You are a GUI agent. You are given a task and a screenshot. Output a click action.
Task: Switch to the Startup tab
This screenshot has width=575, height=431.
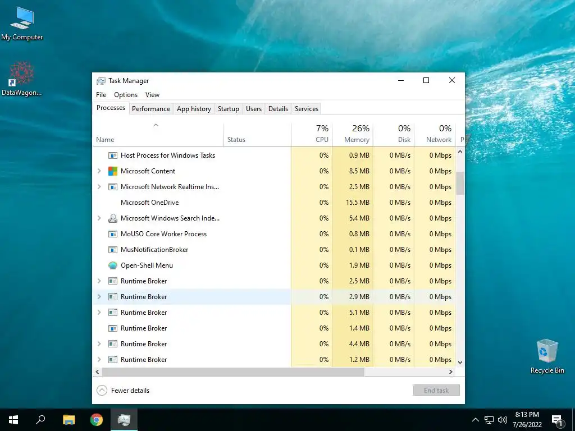coord(228,109)
